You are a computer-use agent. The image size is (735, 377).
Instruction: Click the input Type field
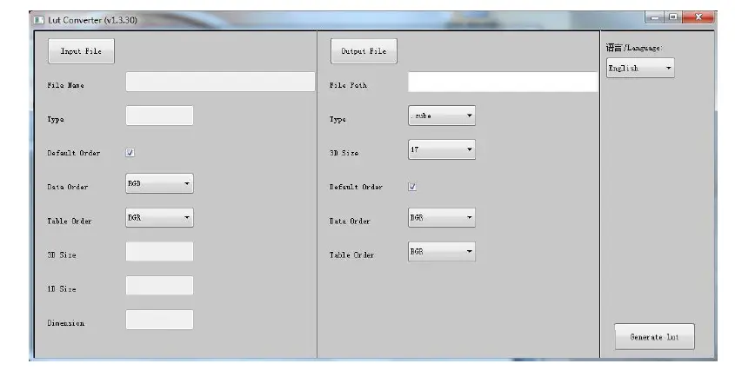[x=159, y=116]
